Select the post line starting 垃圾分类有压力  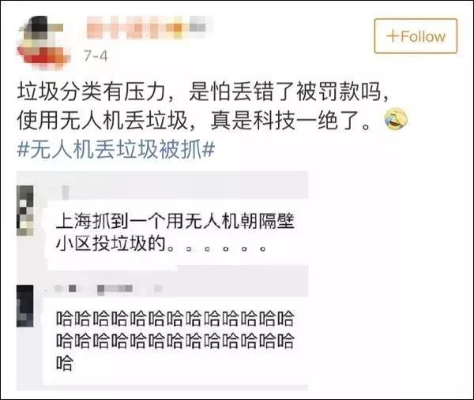coord(203,92)
